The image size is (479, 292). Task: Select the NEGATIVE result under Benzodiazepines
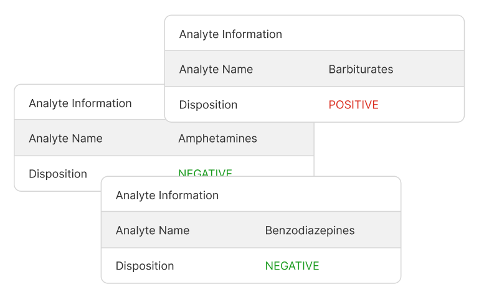point(292,266)
